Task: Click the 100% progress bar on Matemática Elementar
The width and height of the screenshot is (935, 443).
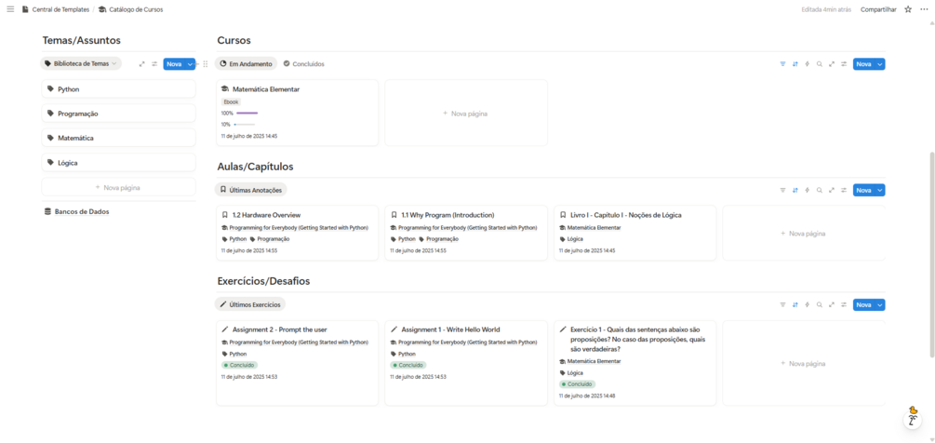Action: [x=247, y=113]
